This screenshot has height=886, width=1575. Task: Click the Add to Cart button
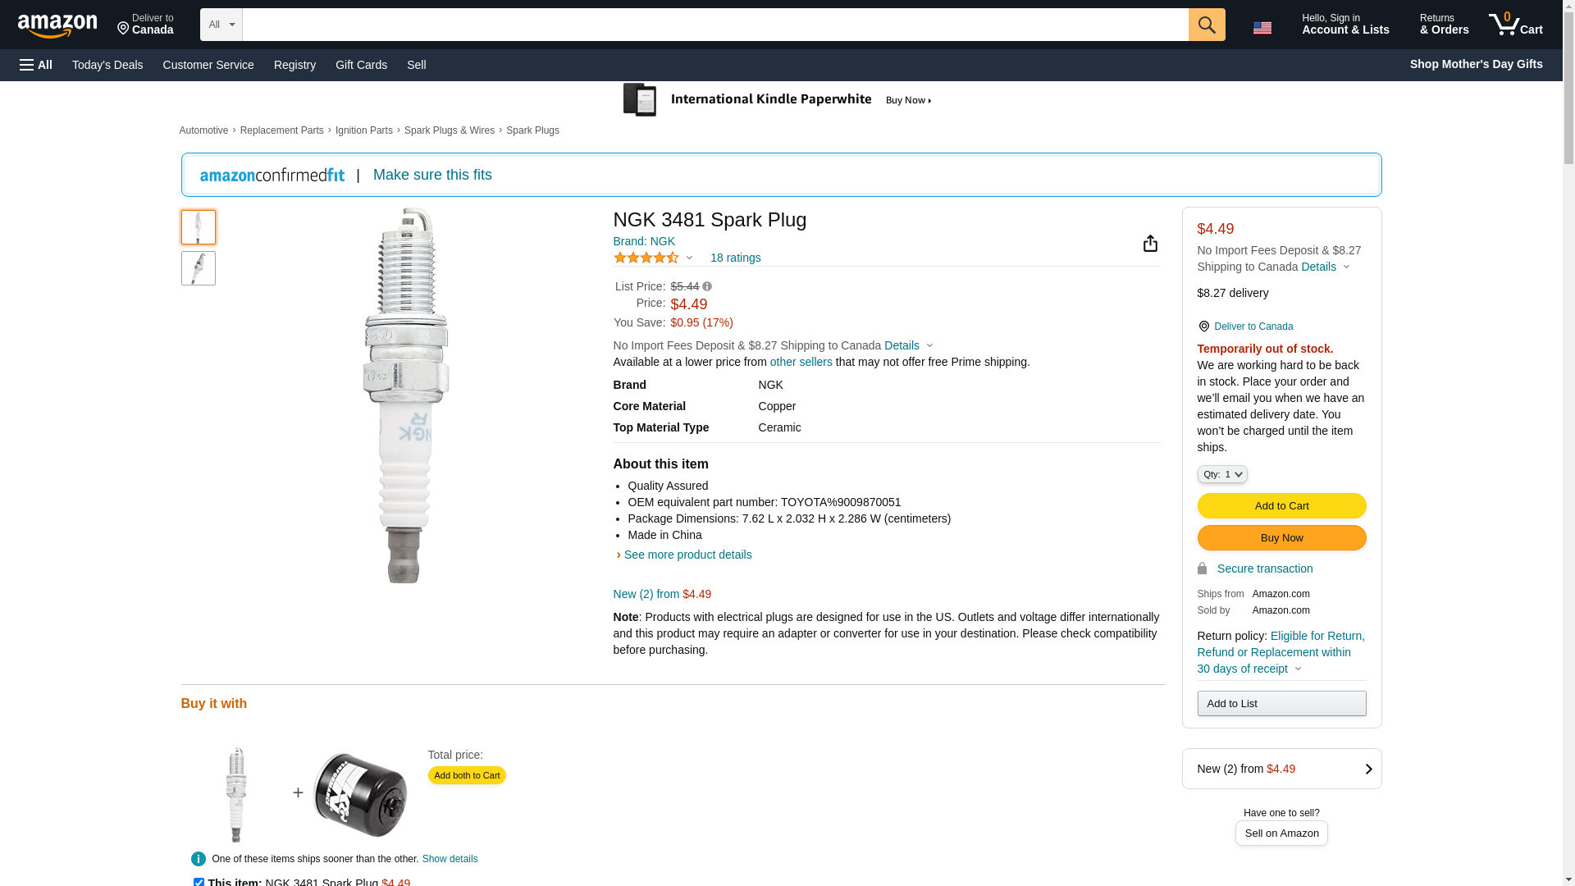tap(1281, 505)
